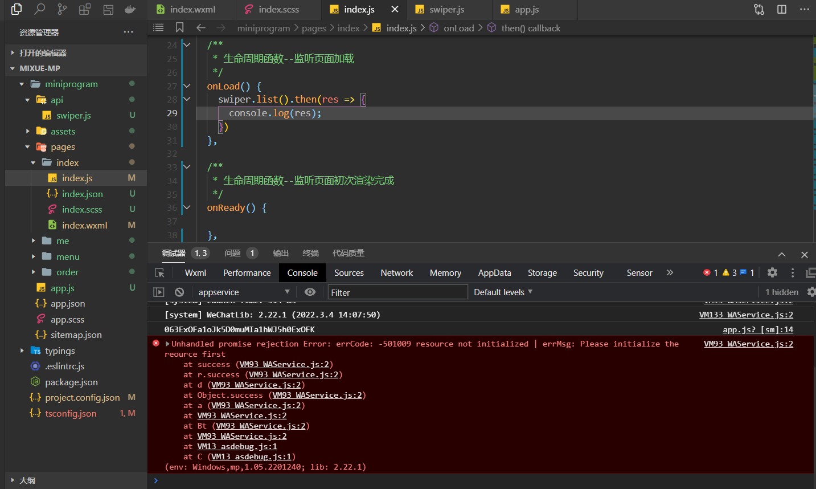816x489 pixels.
Task: Open the source control view icon
Action: [62, 9]
